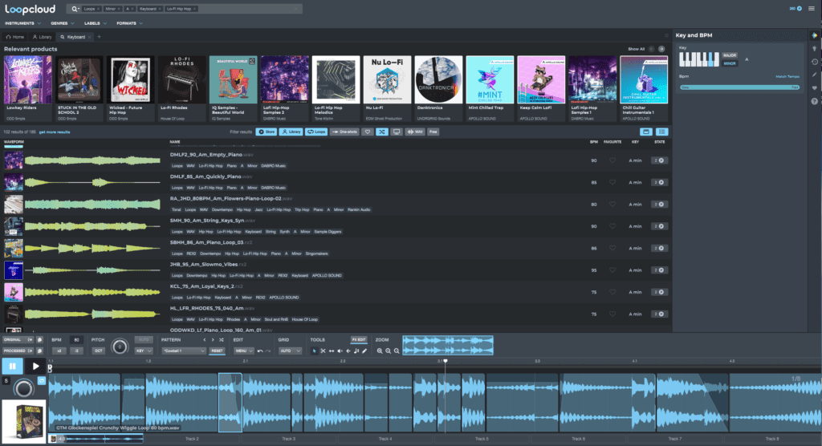Select the scissors cut tool

pyautogui.click(x=323, y=351)
